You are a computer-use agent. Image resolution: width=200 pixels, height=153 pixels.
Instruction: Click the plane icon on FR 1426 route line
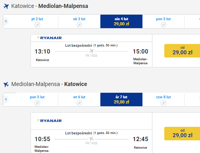click(91, 51)
